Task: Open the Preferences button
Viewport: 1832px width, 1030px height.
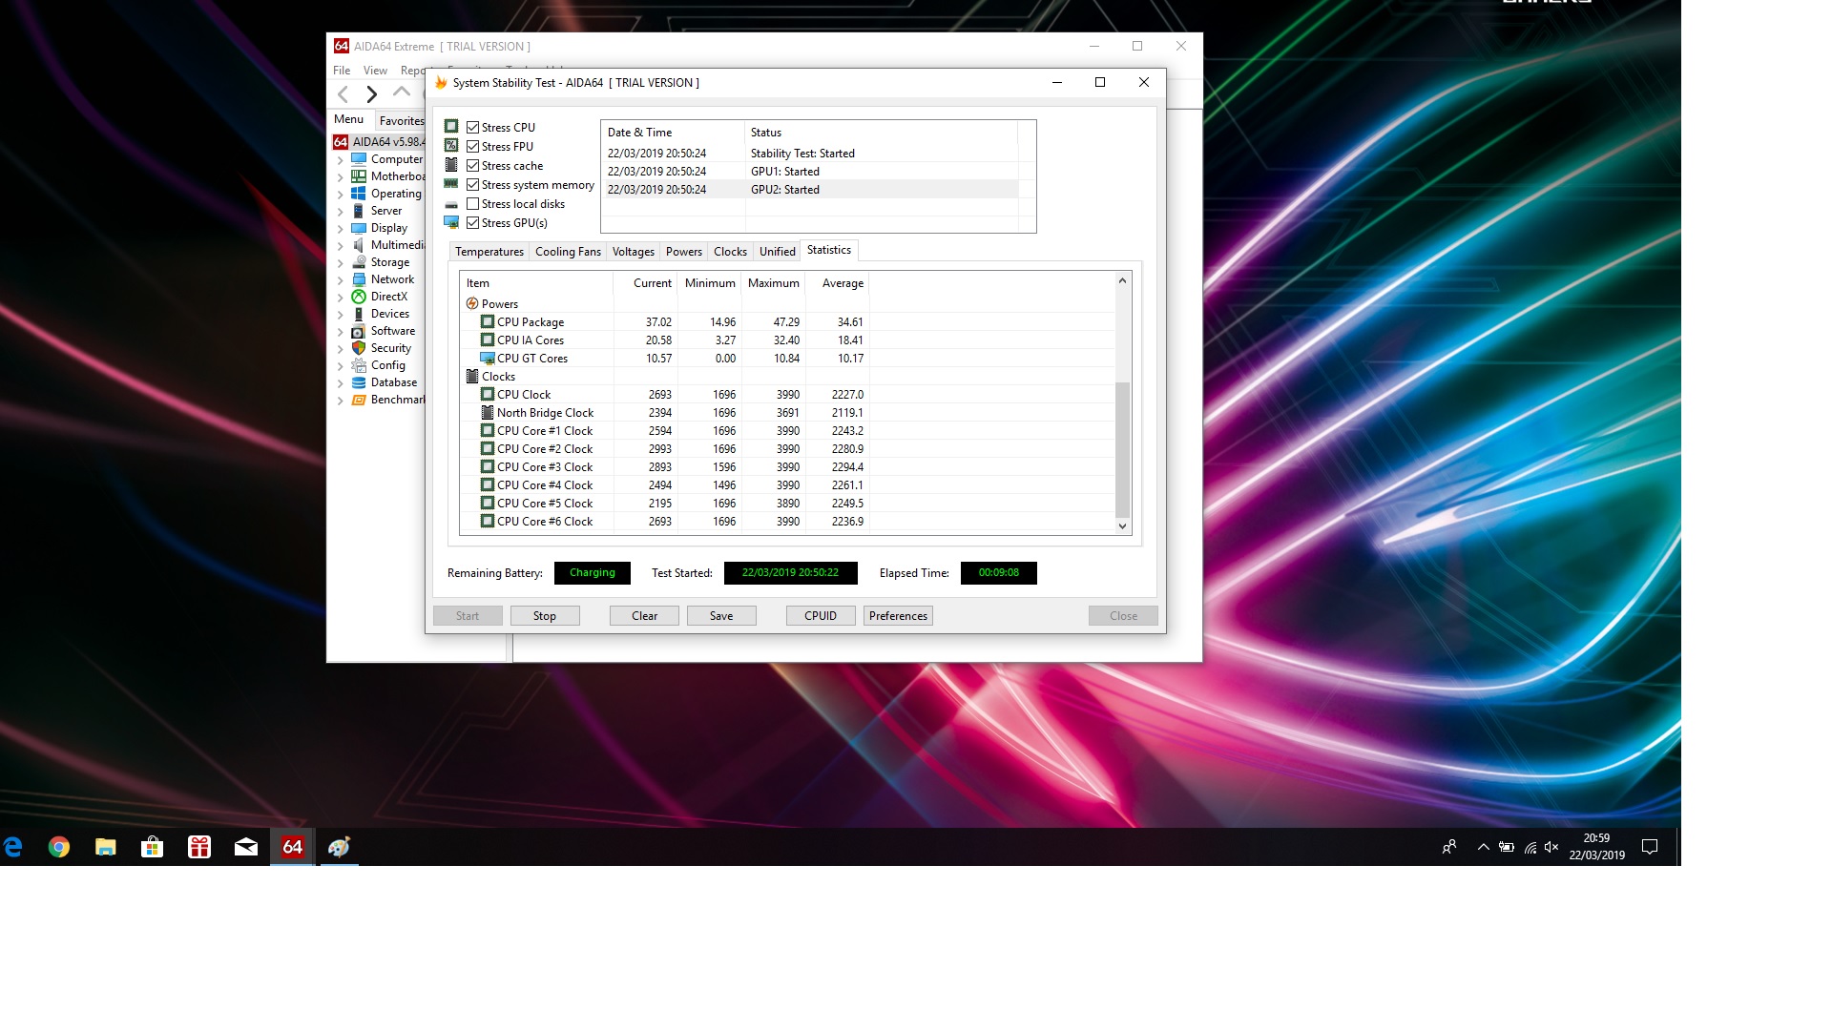Action: (x=898, y=616)
